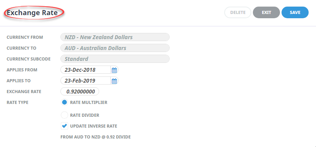The width and height of the screenshot is (316, 147).
Task: Click the Update Inverse Rate label
Action: pyautogui.click(x=93, y=126)
